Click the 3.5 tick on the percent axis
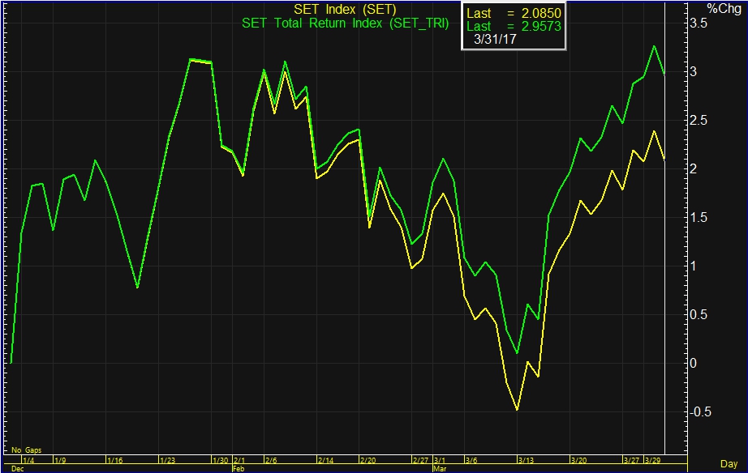 click(x=698, y=23)
